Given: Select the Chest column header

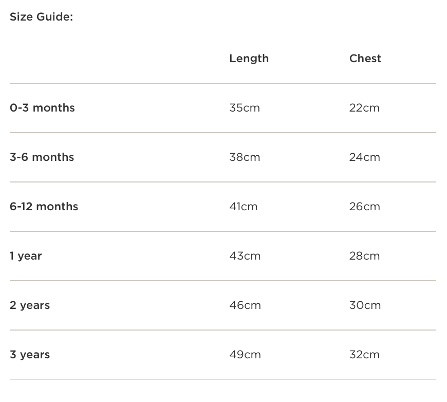Looking at the screenshot, I should [365, 59].
